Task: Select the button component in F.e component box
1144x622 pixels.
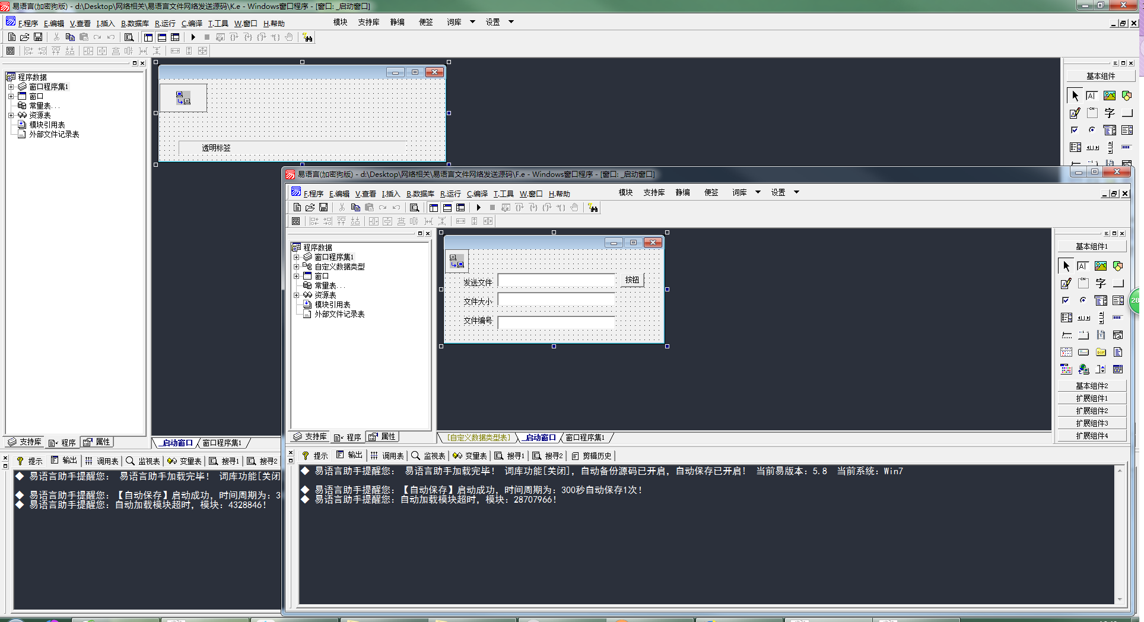Action: pyautogui.click(x=1118, y=284)
